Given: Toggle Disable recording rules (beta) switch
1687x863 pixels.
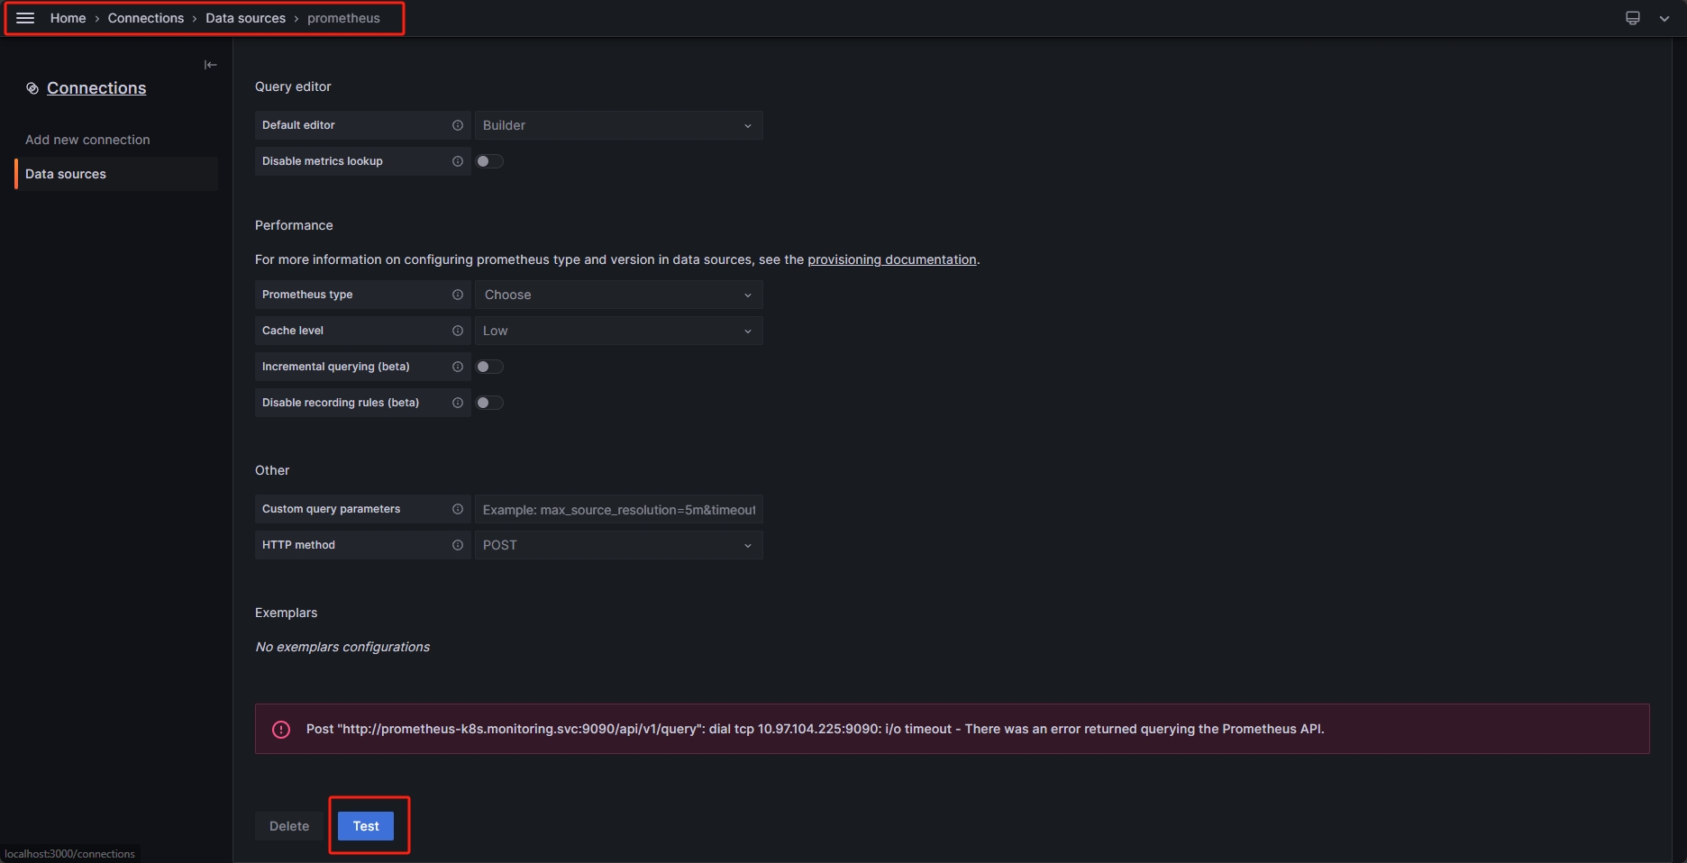Looking at the screenshot, I should [489, 403].
